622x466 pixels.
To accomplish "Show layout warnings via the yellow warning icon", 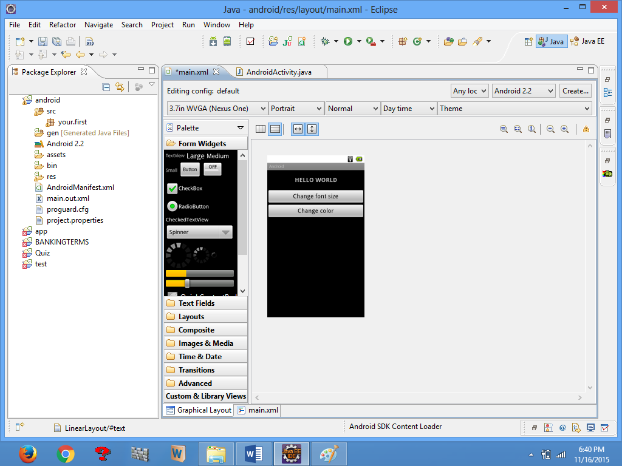I will (x=586, y=129).
